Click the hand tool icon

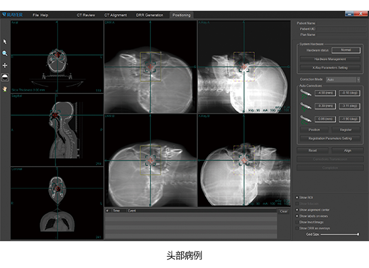point(5,89)
